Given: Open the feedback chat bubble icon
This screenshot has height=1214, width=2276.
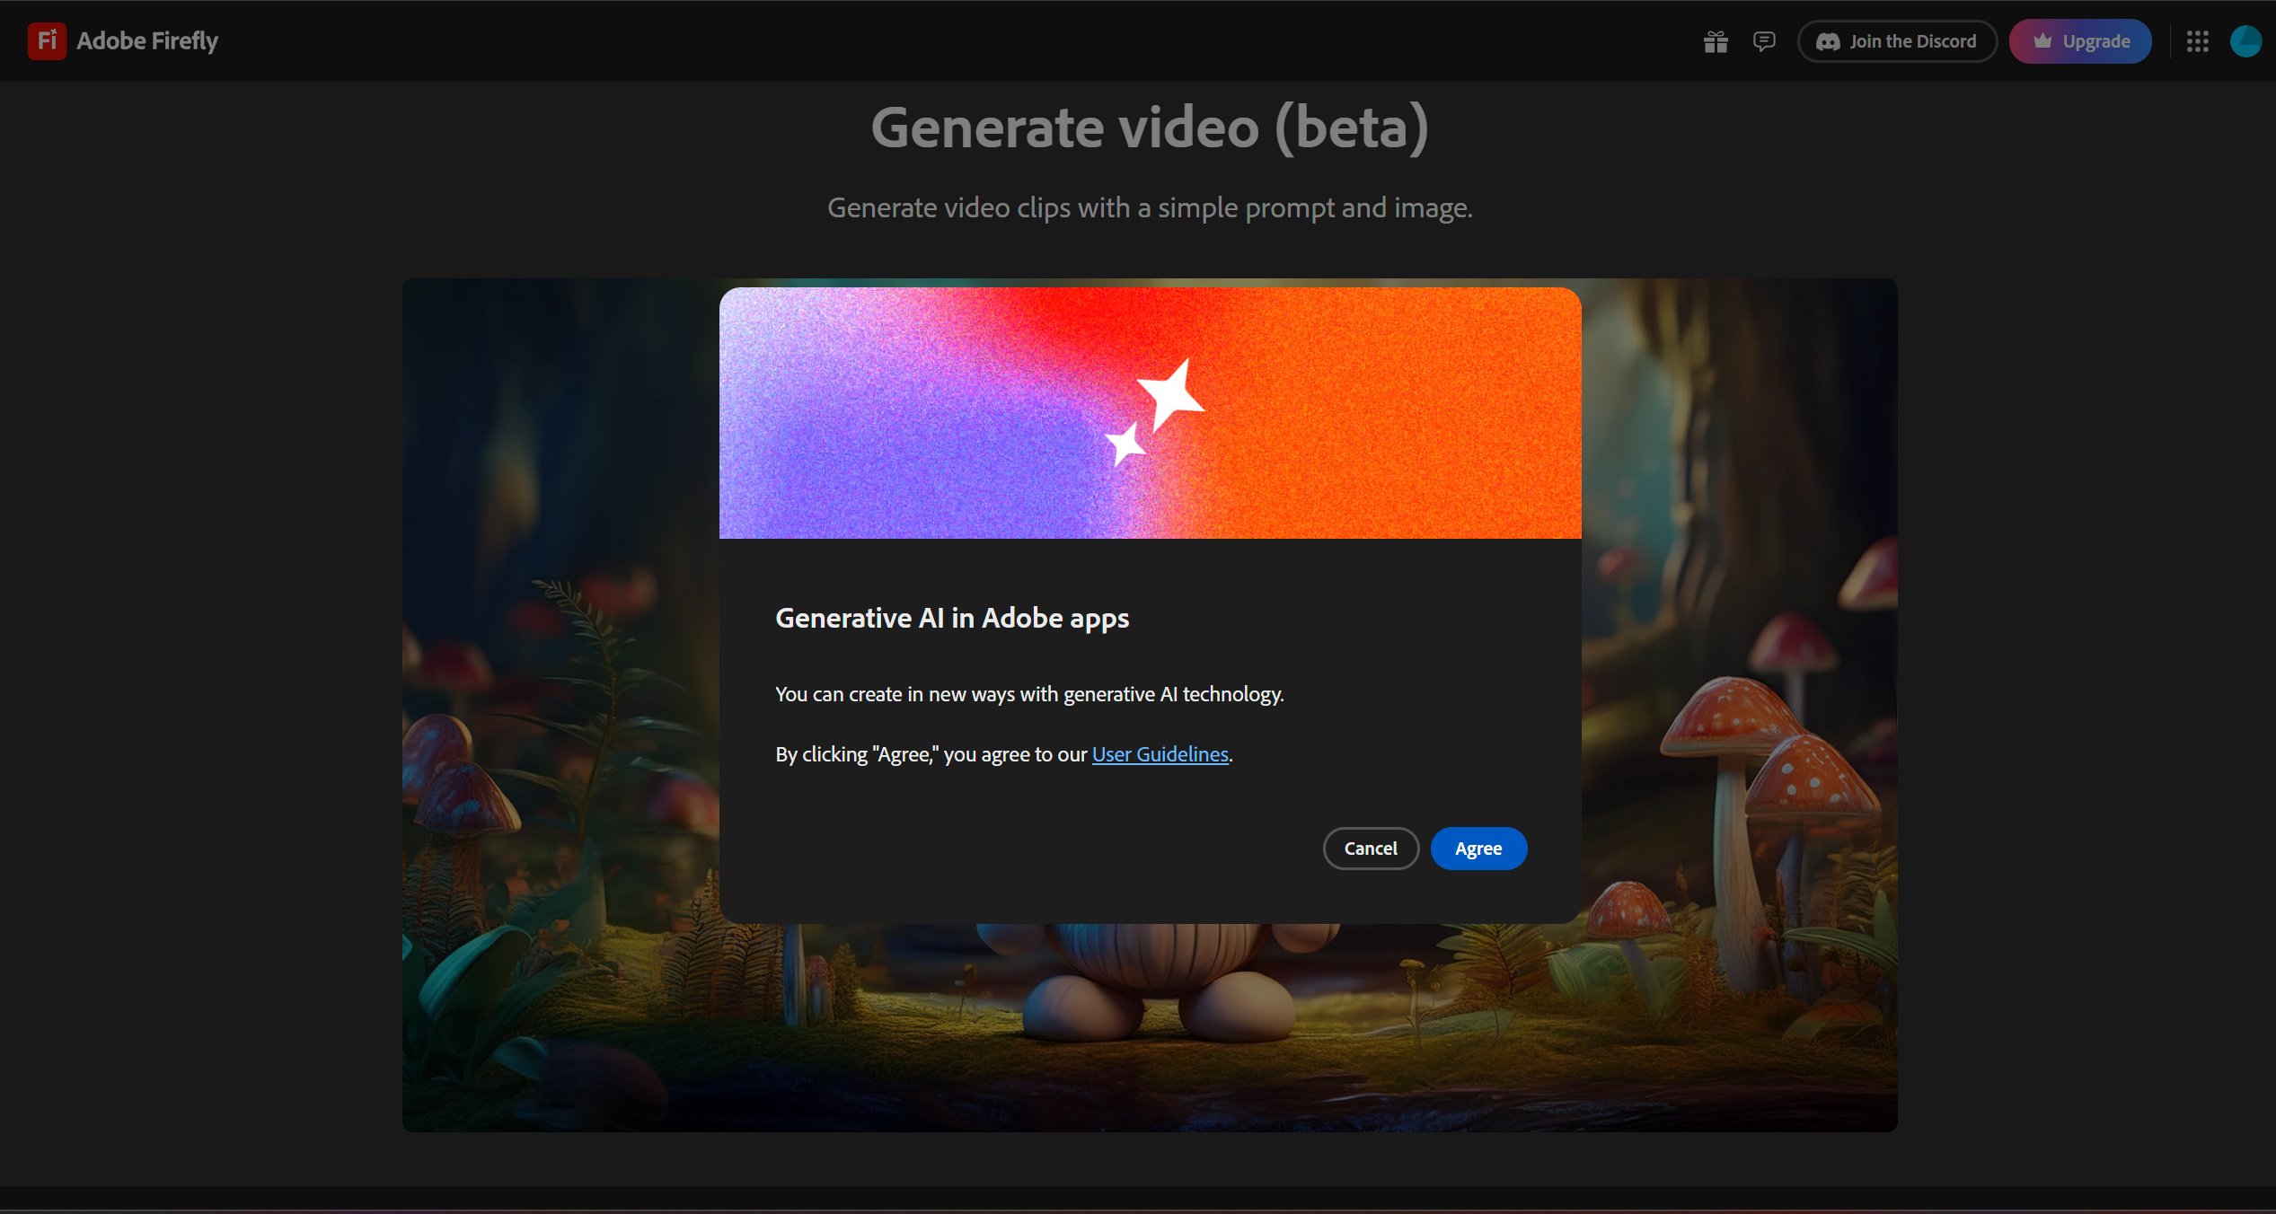Looking at the screenshot, I should tap(1764, 41).
